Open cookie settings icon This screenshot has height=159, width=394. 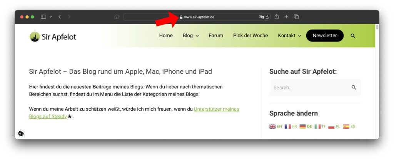(21, 133)
